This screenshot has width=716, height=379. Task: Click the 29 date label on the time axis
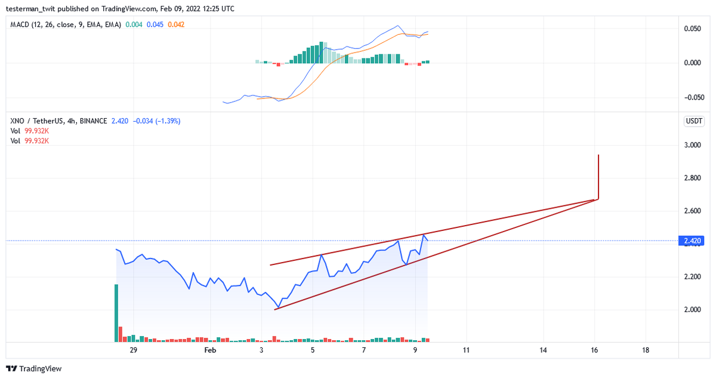click(x=133, y=350)
